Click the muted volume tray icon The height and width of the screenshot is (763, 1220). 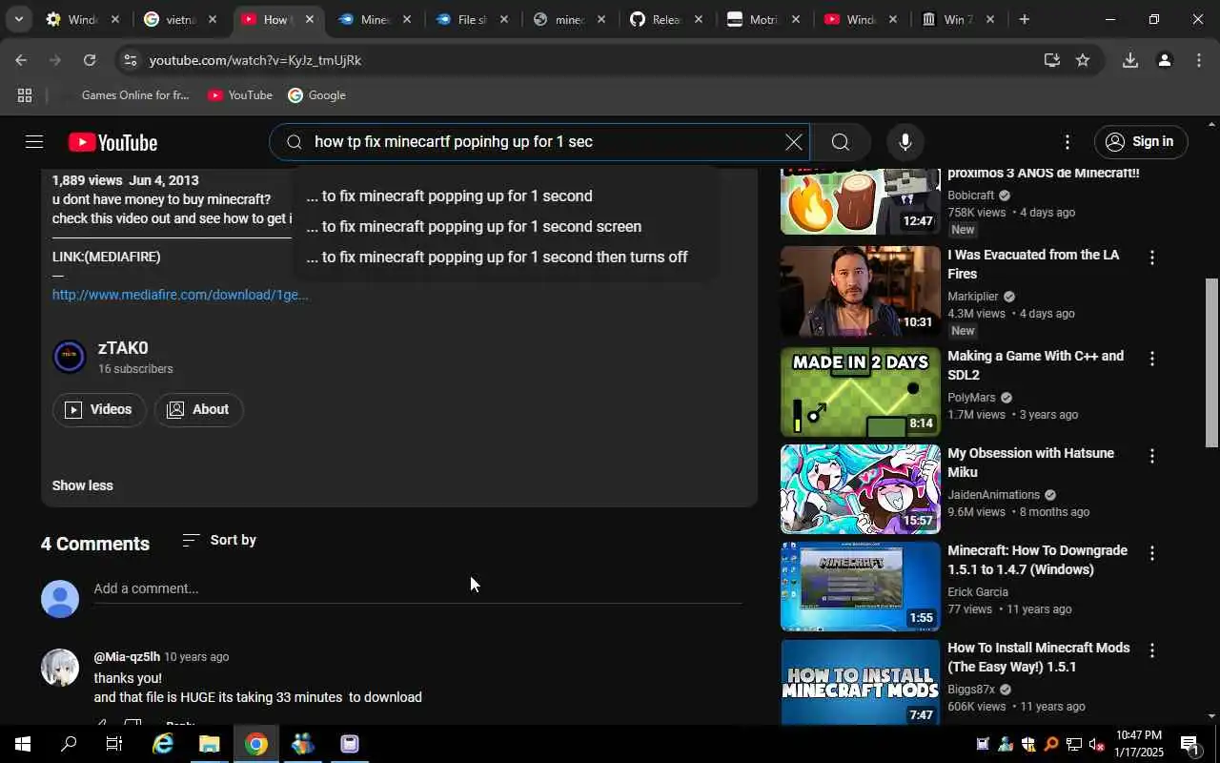[x=1096, y=745]
